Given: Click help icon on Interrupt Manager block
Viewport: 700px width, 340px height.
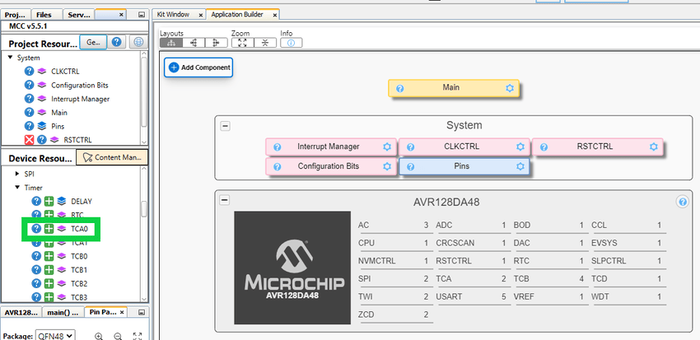Looking at the screenshot, I should [x=278, y=147].
